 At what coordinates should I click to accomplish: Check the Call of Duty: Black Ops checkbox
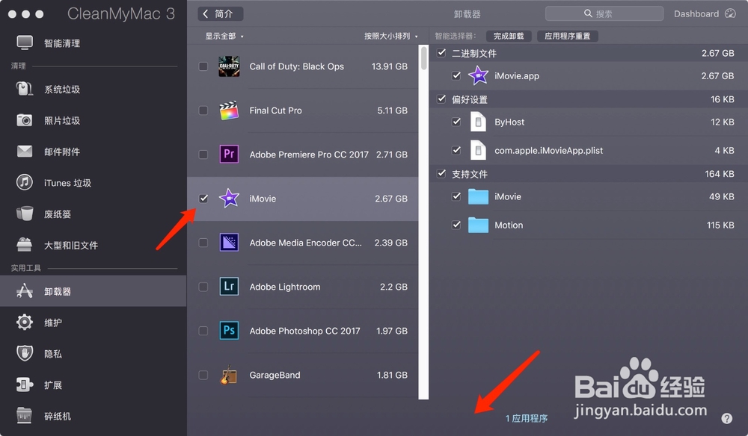[203, 66]
